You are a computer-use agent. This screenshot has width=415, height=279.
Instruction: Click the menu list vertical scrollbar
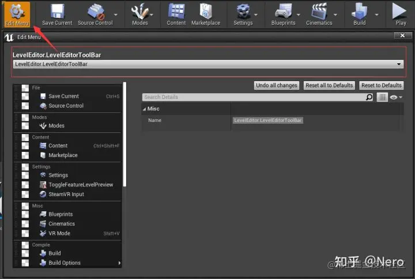(x=124, y=134)
